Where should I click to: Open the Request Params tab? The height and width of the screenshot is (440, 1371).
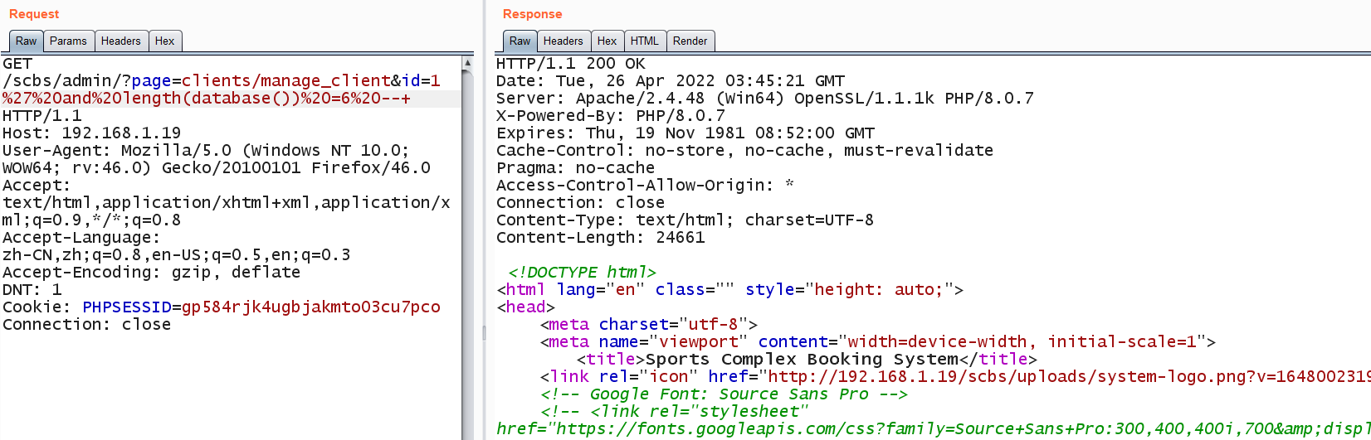(x=68, y=41)
